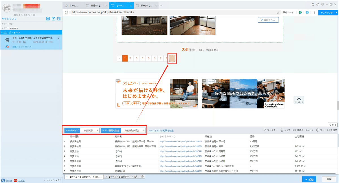Screen dimensions: 339x183
Task: Click 詳細ページに行く link icon button
Action: (303, 130)
